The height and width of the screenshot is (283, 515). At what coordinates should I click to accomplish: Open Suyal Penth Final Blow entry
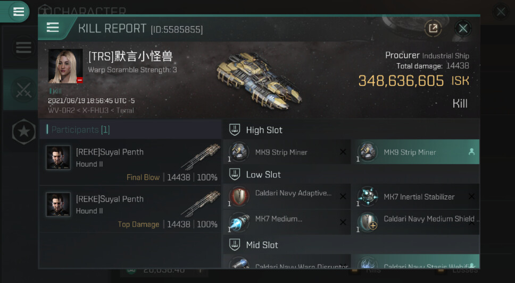click(130, 162)
